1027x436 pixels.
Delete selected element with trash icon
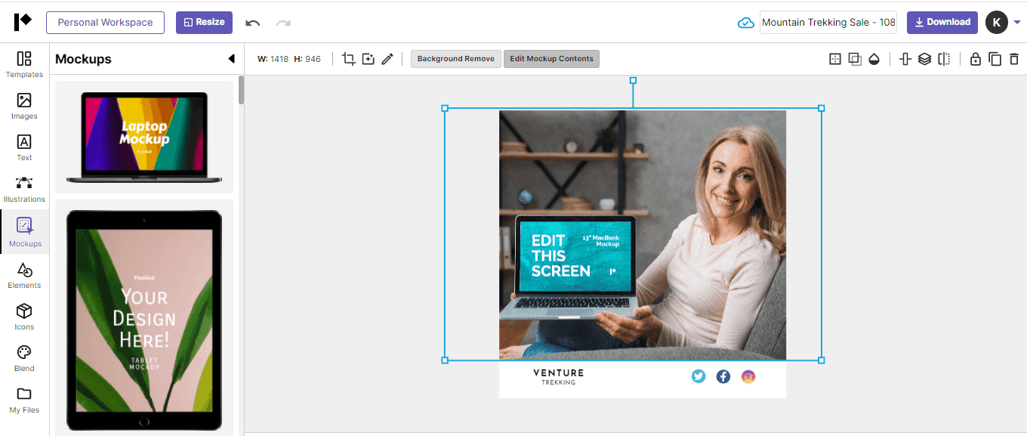tap(1014, 59)
